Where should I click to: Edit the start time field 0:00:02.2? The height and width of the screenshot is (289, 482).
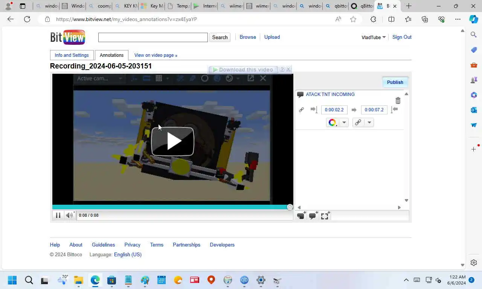[x=334, y=110]
